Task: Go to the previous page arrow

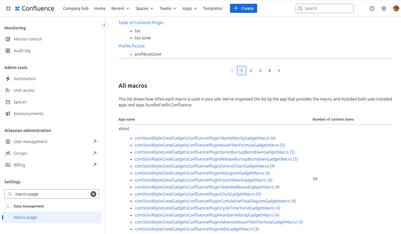Action: (x=232, y=71)
